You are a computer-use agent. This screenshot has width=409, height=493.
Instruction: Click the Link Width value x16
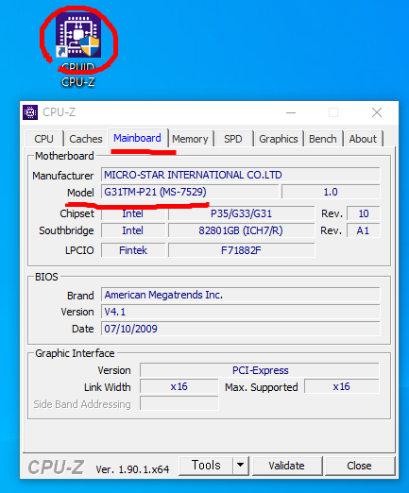point(179,386)
